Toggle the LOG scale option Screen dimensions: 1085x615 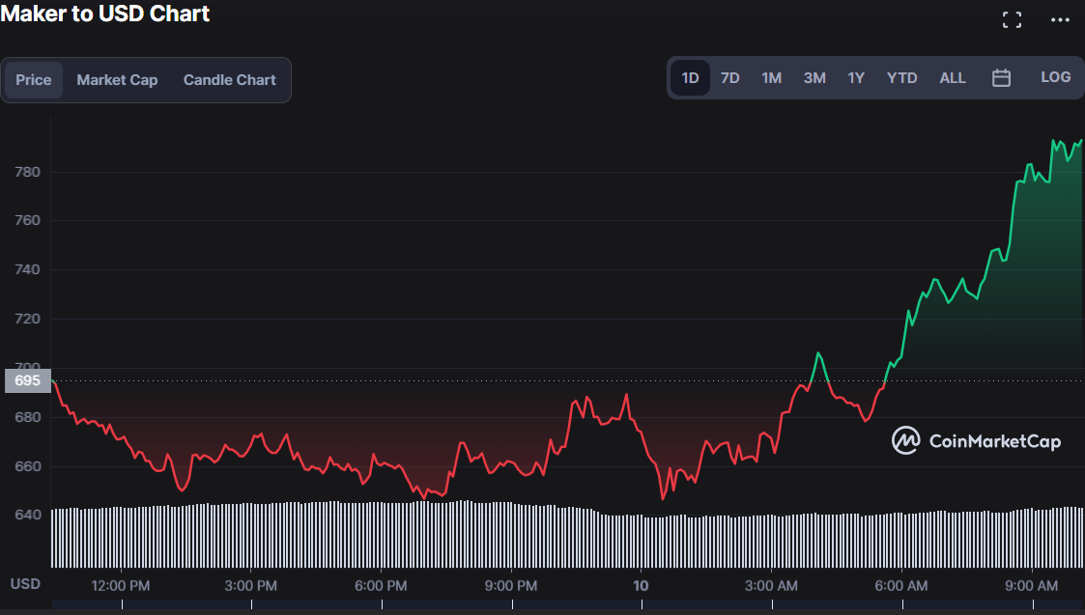pyautogui.click(x=1055, y=77)
